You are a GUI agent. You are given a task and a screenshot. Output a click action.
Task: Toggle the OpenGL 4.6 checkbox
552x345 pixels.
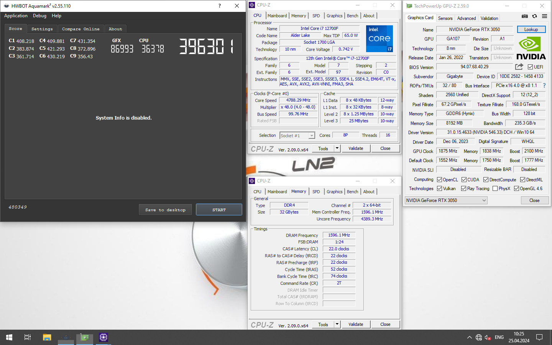[516, 188]
